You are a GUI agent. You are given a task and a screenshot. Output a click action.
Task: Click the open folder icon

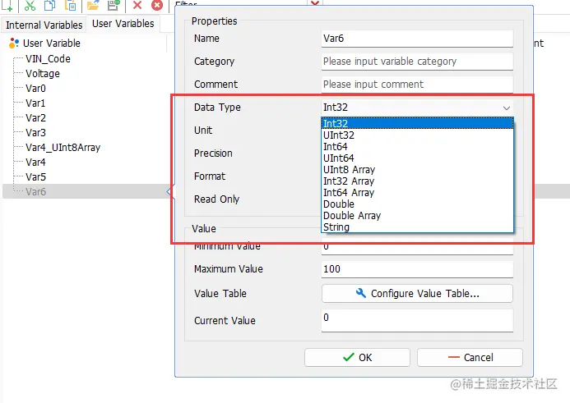click(x=93, y=5)
